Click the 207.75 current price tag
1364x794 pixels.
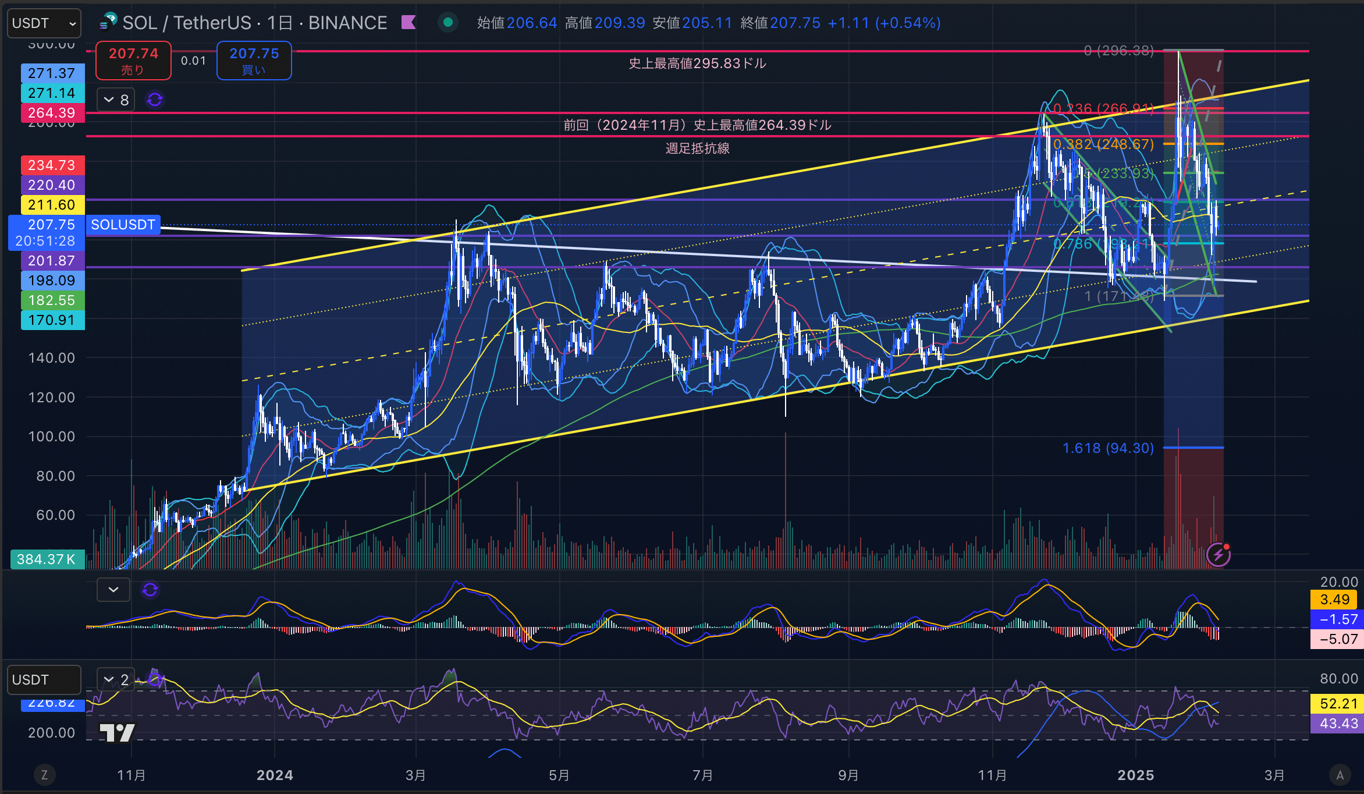tap(47, 233)
